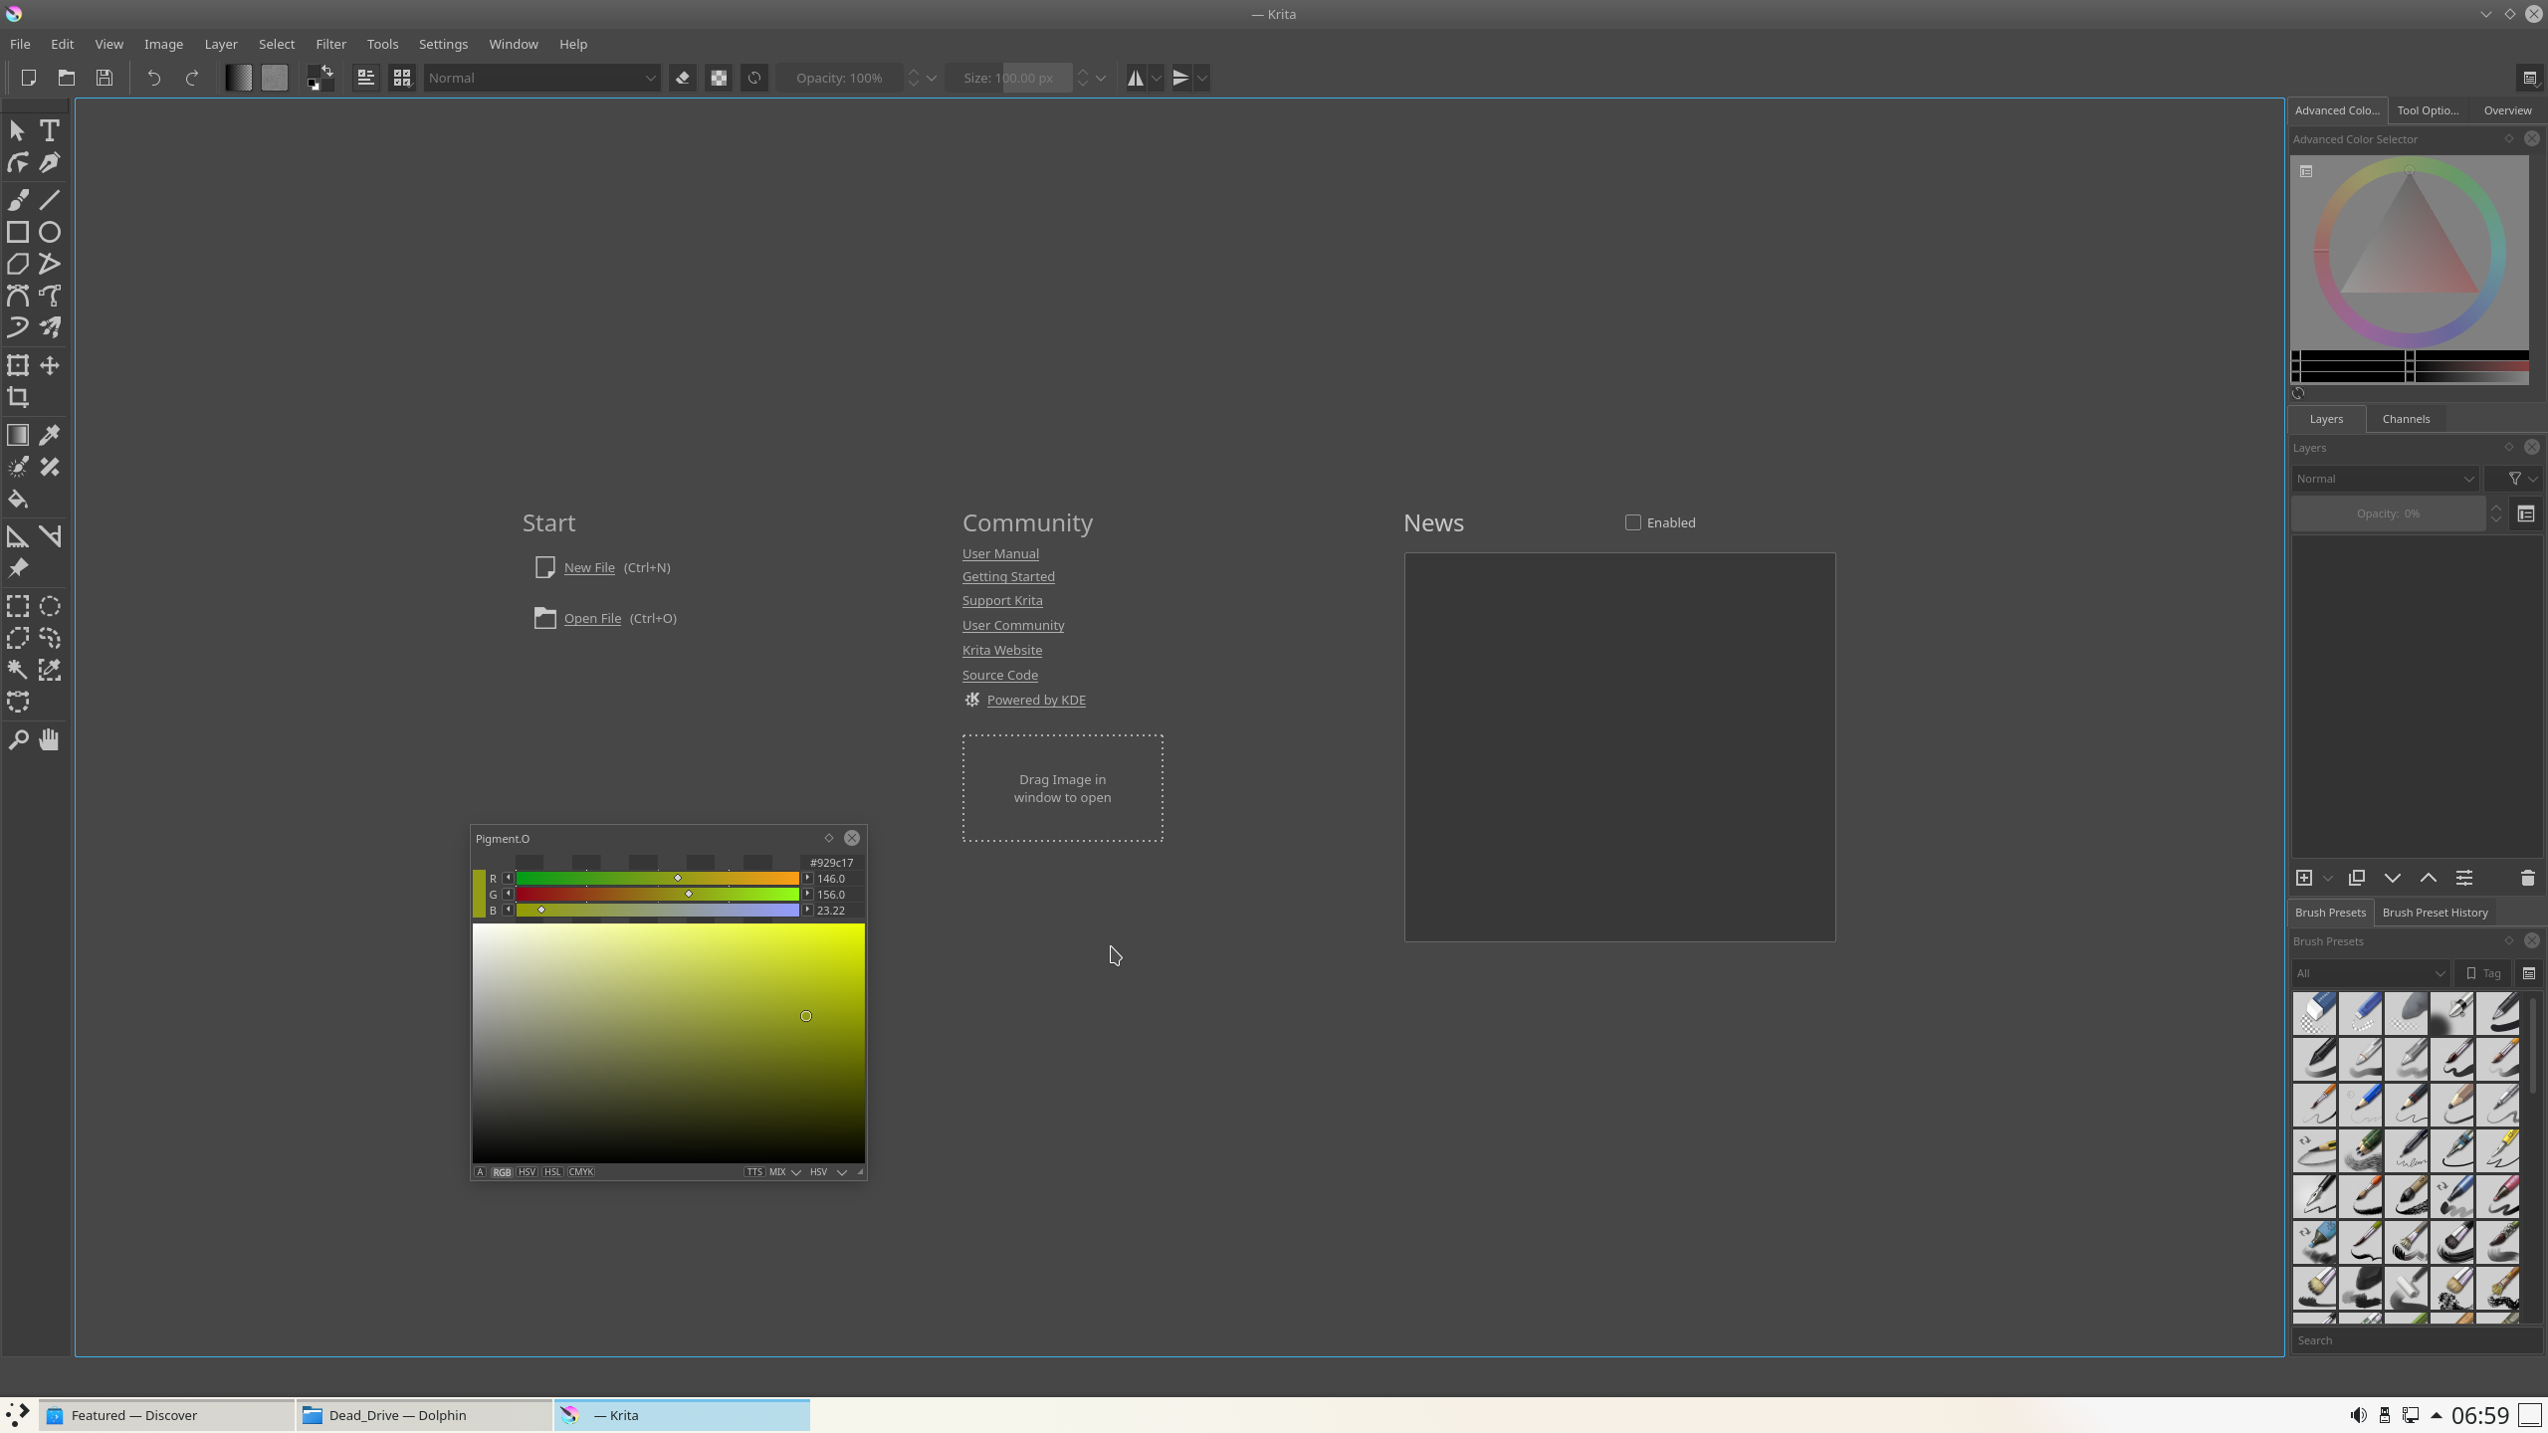Toggle preserve alpha in the toolbar

click(719, 78)
